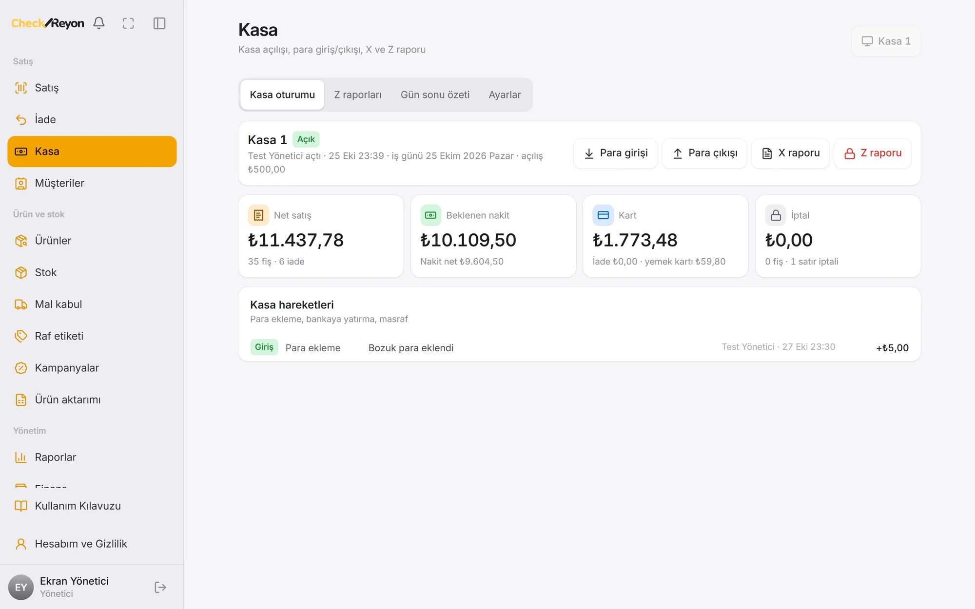Click the Para ekleme movement label
This screenshot has width=975, height=609.
(x=313, y=348)
